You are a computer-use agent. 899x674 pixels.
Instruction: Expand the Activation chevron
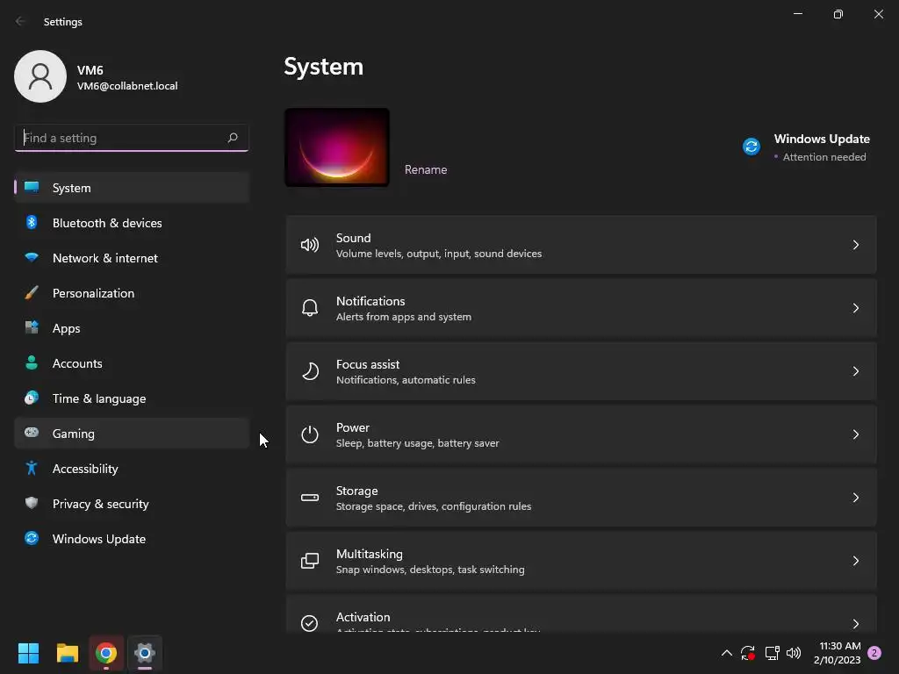(855, 624)
